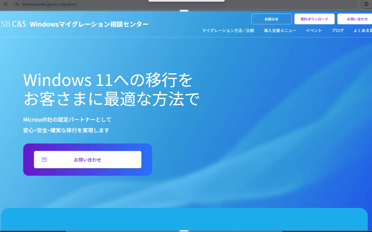372x232 pixels.
Task: Click the light blue panel at page bottom
Action: point(184,219)
